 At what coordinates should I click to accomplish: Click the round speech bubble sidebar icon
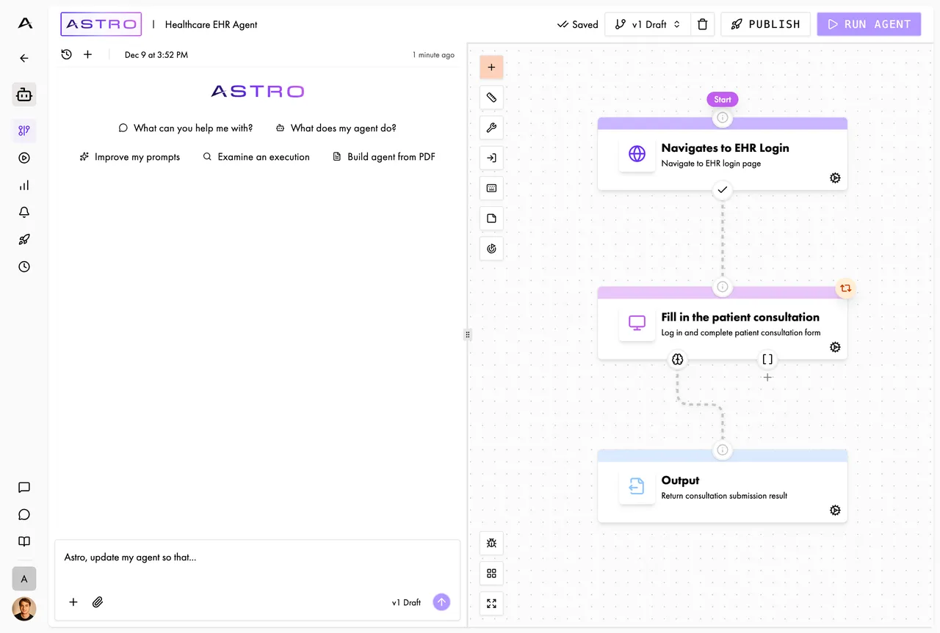click(24, 514)
